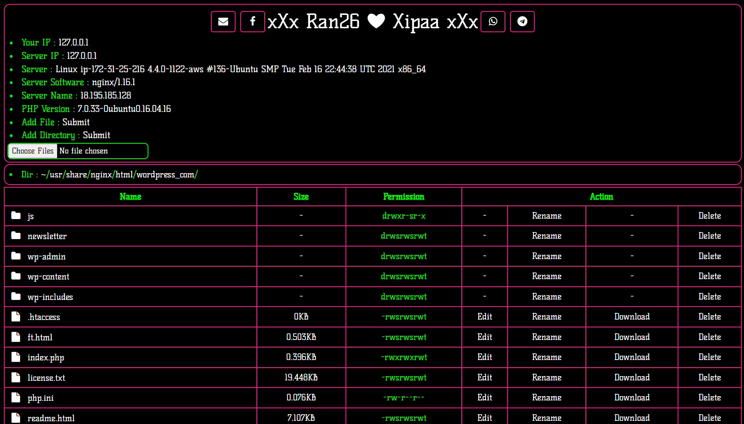Image resolution: width=744 pixels, height=424 pixels.
Task: Open the wp-content directory
Action: coord(48,277)
